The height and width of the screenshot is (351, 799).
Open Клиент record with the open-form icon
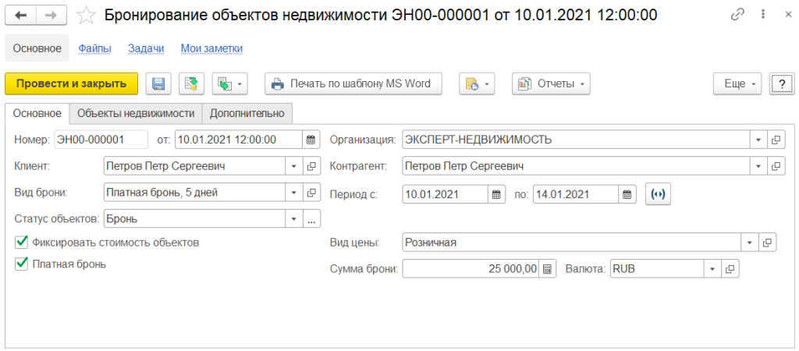click(x=311, y=167)
